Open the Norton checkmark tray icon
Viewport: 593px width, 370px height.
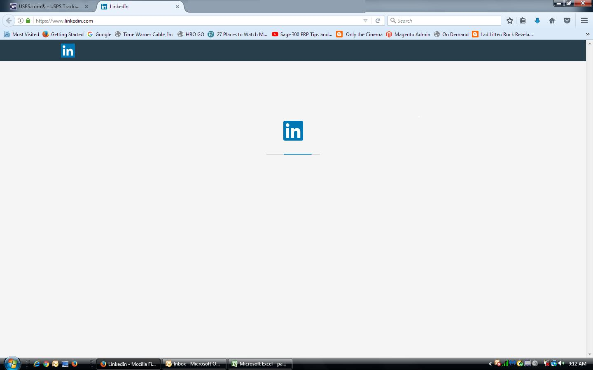[x=520, y=363]
